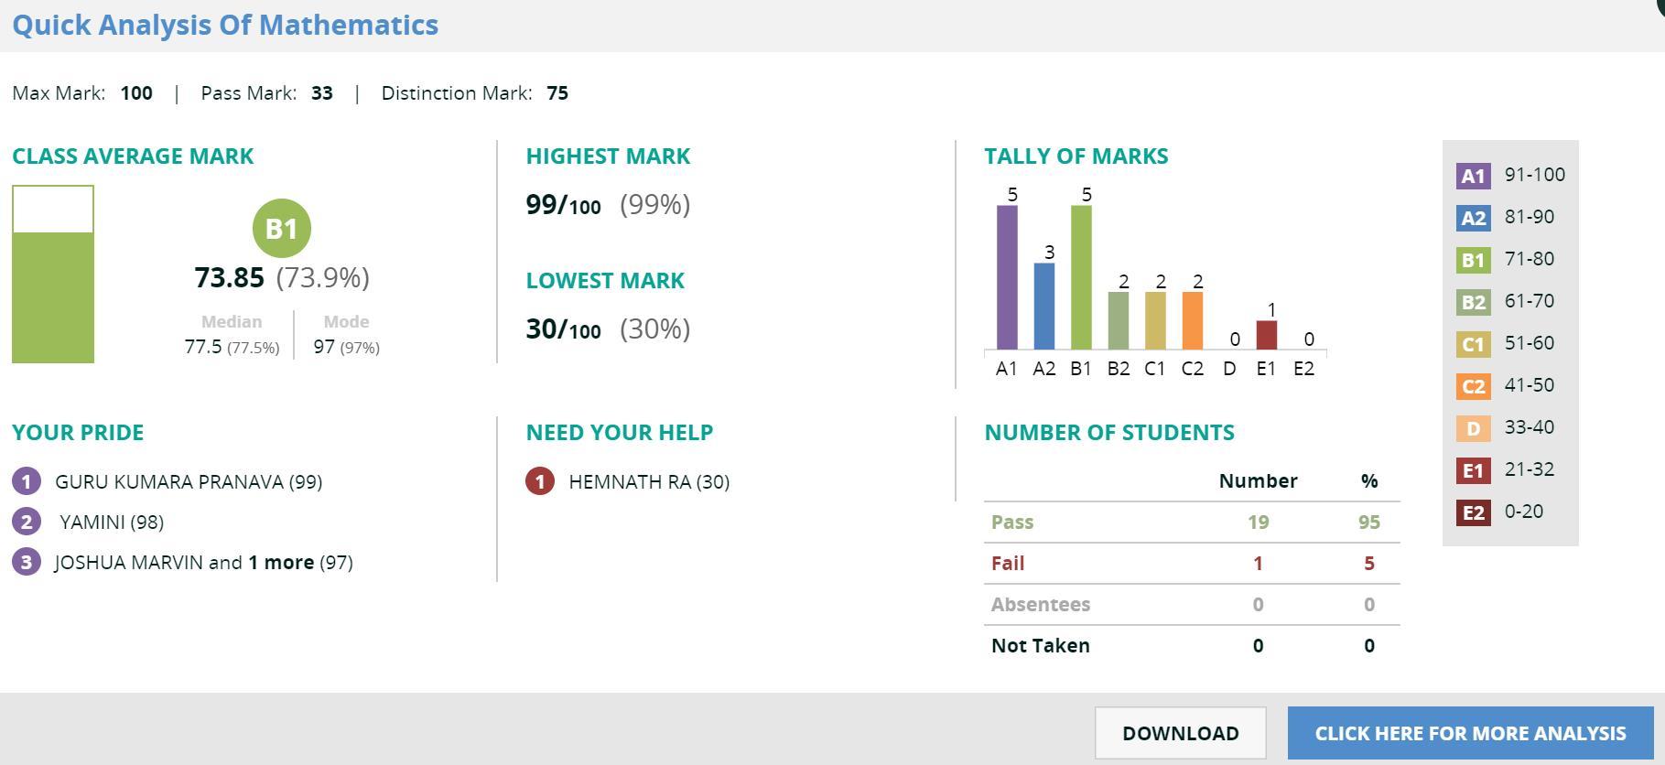Click the lowest mark 30/100
The image size is (1665, 765).
coord(563,329)
